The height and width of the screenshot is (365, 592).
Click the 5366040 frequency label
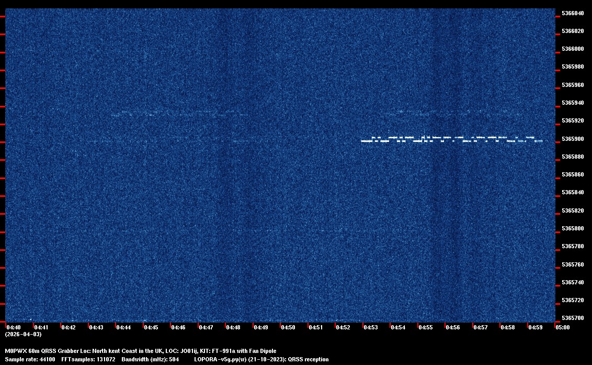pos(573,13)
